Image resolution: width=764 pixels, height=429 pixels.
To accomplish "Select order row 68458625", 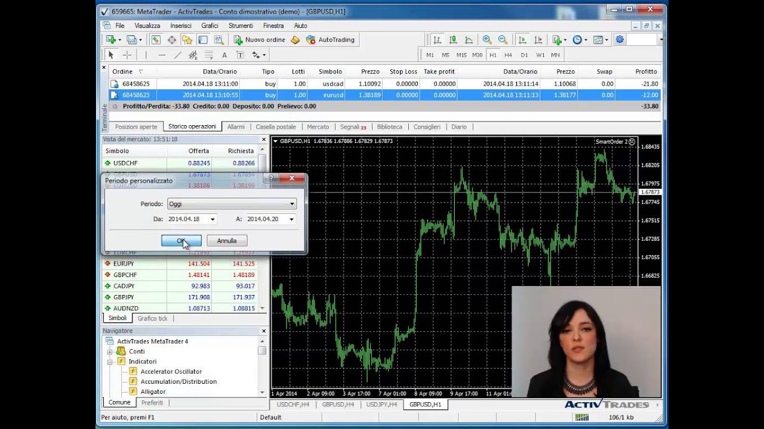I will point(385,84).
